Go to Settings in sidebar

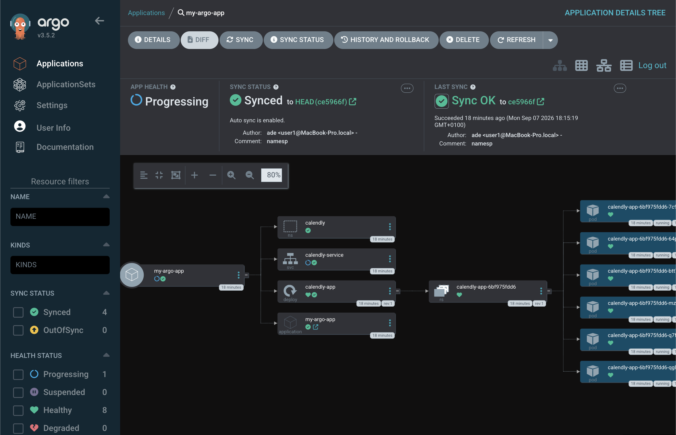[x=52, y=105]
